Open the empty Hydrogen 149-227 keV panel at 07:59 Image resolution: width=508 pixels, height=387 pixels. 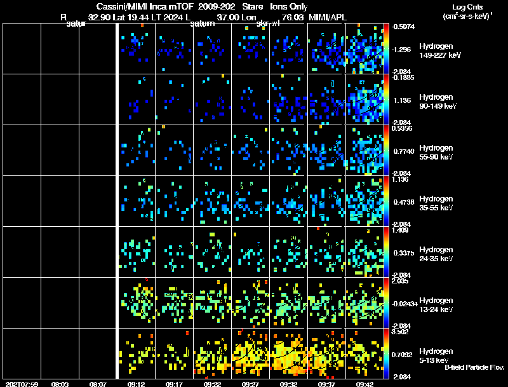click(22, 49)
